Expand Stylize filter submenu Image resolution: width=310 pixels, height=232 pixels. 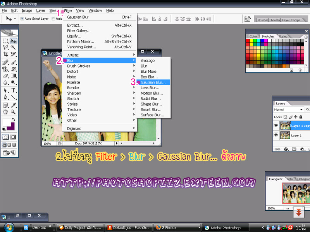point(100,104)
